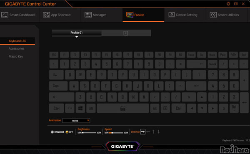Open the Smart Dashboard tab
The image size is (250, 154).
point(18,15)
